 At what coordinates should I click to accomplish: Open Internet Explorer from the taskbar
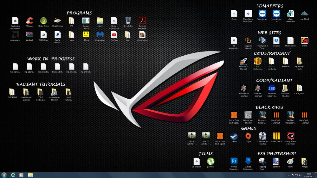[x=13, y=175]
